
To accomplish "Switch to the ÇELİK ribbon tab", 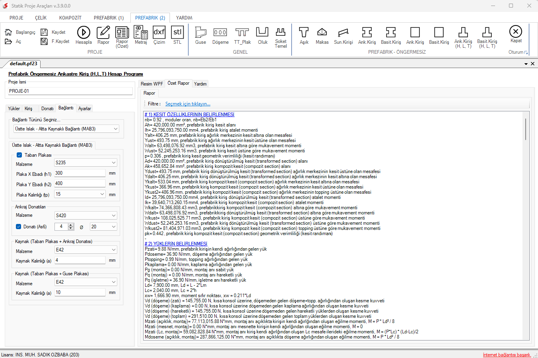I will click(x=41, y=18).
